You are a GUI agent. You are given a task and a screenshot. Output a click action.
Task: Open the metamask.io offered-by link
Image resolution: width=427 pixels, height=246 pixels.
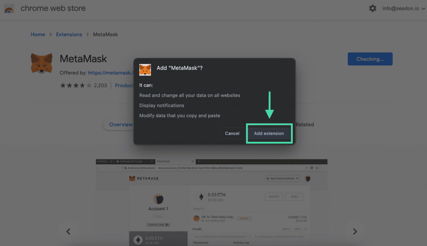point(111,73)
